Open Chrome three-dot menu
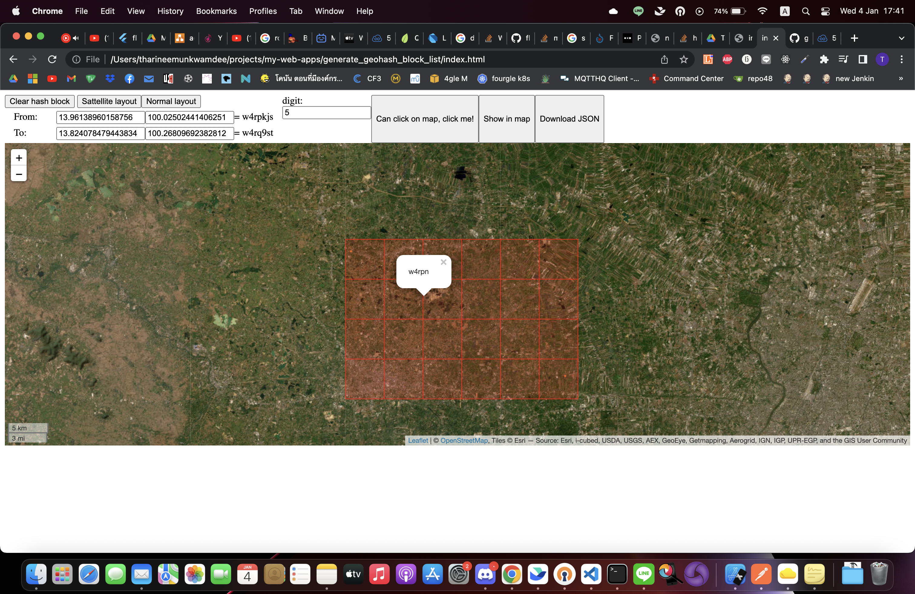Image resolution: width=915 pixels, height=594 pixels. (902, 59)
